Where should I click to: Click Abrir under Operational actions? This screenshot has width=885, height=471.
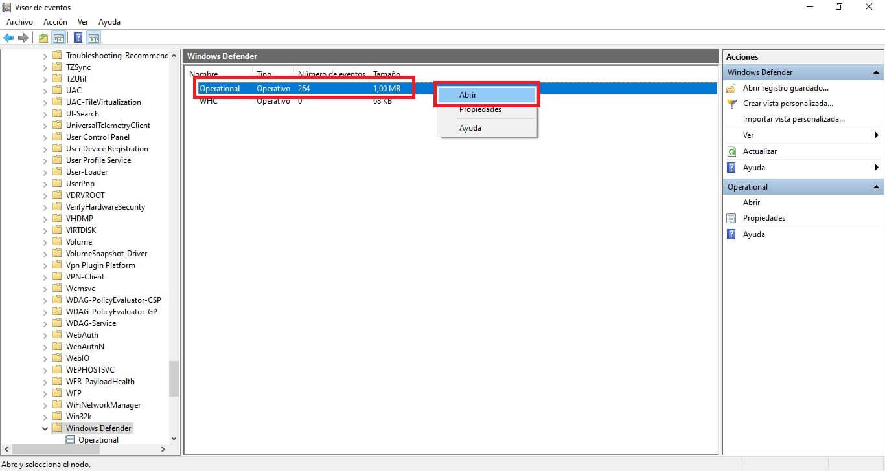click(x=752, y=203)
